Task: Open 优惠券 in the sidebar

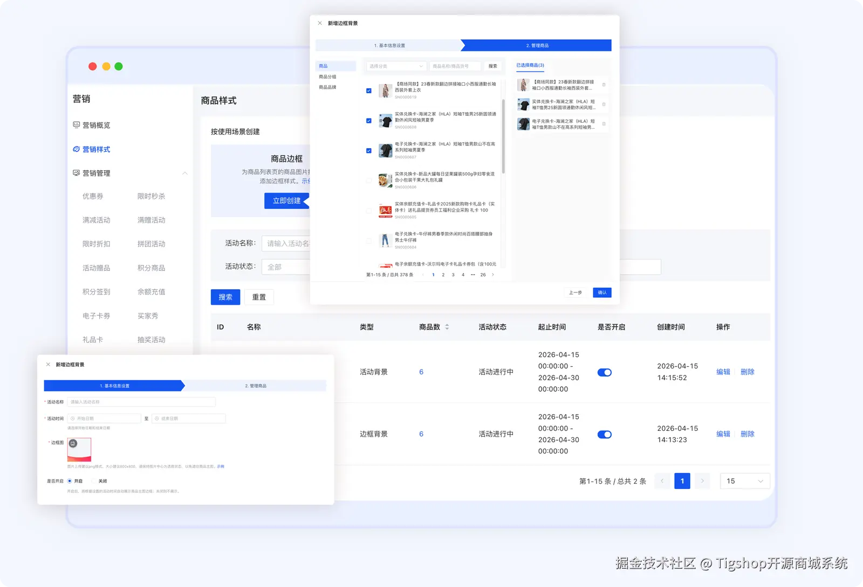Action: point(93,197)
